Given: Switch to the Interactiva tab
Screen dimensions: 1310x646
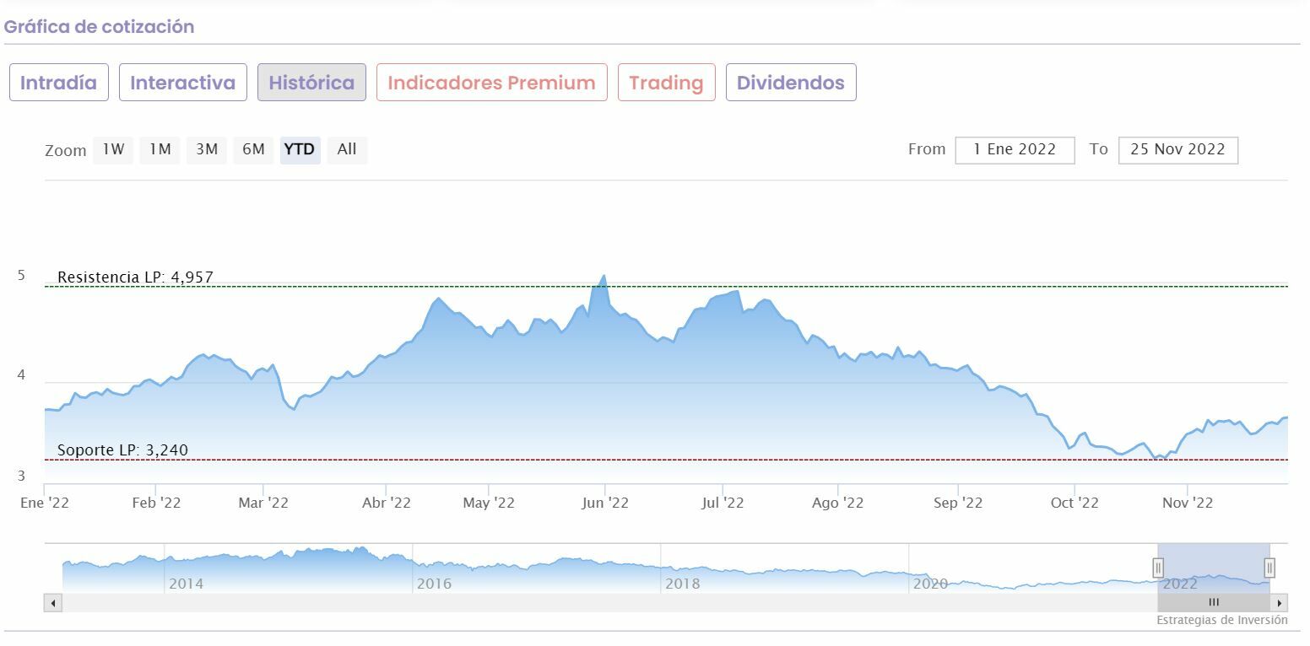Looking at the screenshot, I should pos(182,83).
